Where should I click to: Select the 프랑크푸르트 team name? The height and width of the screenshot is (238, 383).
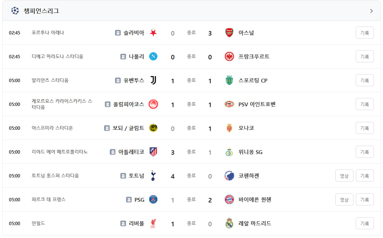tap(254, 56)
